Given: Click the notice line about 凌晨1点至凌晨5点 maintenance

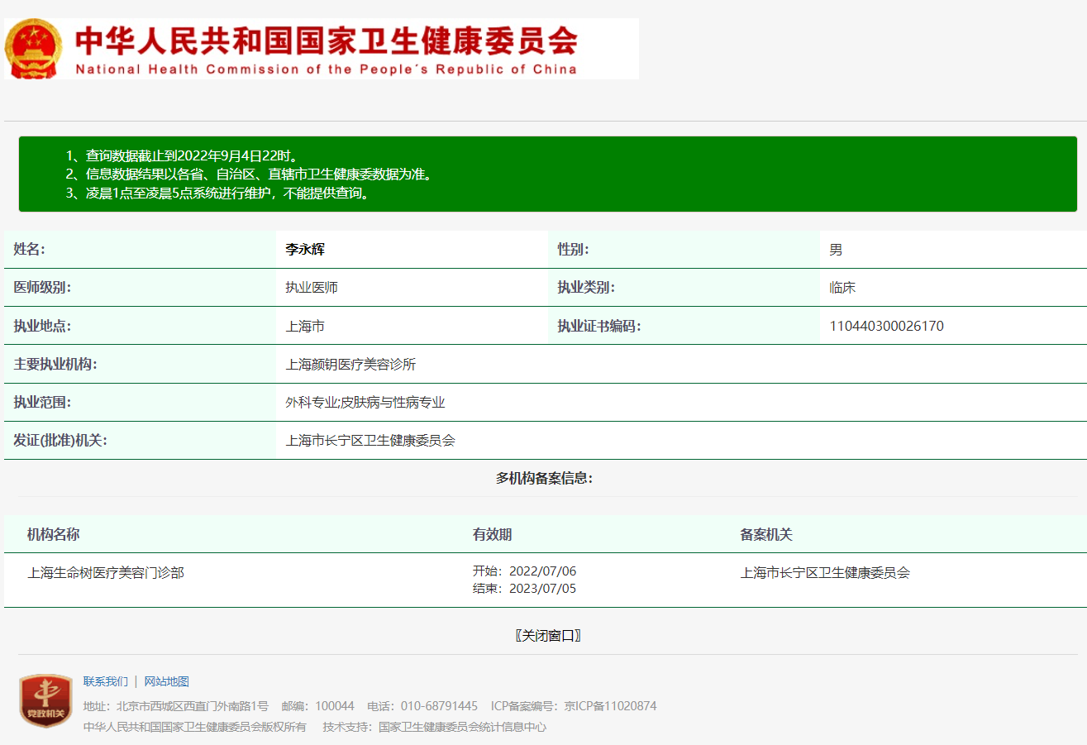Looking at the screenshot, I should pyautogui.click(x=217, y=193).
